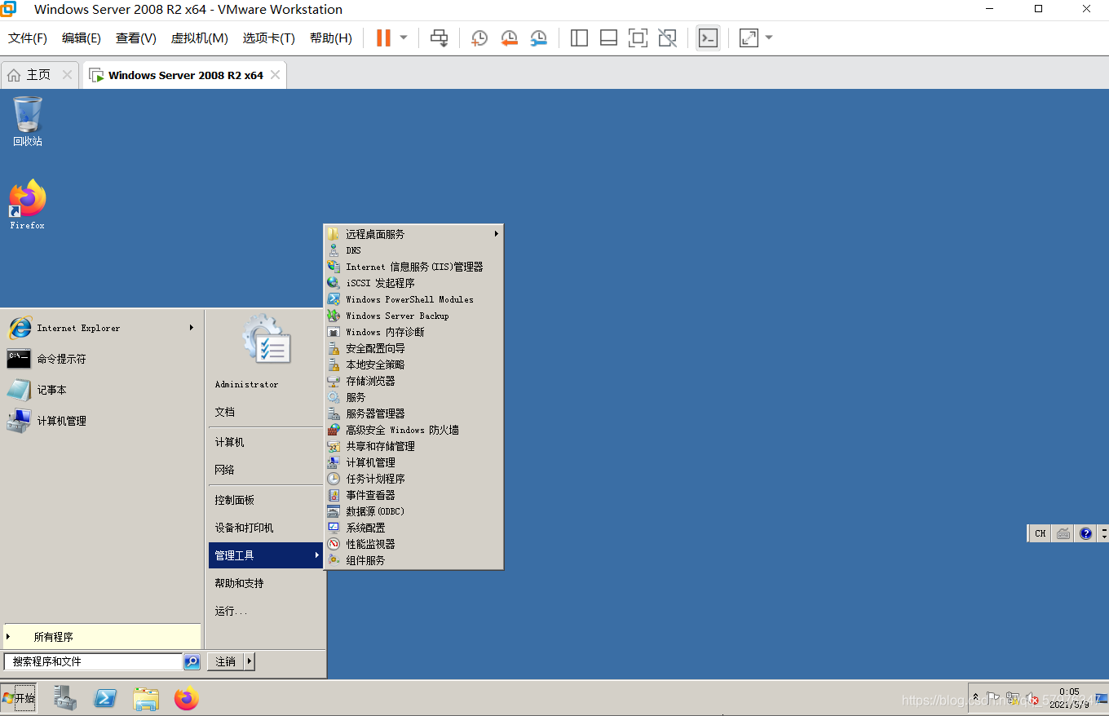1109x716 pixels.
Task: Click the Administrator user picture
Action: pyautogui.click(x=267, y=339)
